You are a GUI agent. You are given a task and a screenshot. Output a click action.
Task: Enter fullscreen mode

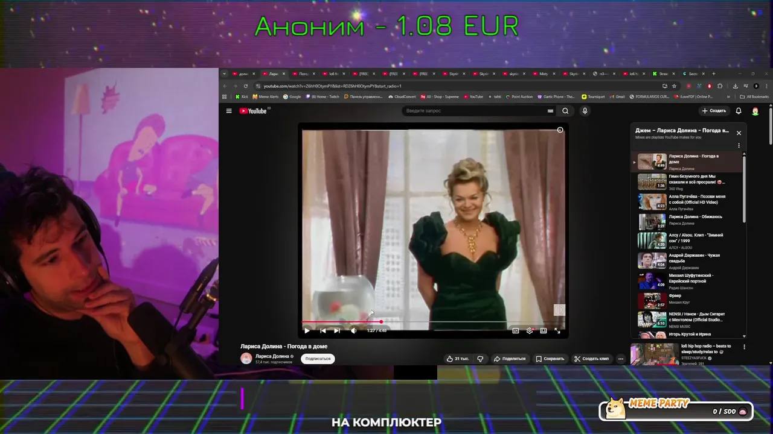tap(557, 330)
